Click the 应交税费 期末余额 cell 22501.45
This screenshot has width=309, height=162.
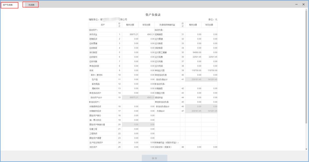(193, 57)
